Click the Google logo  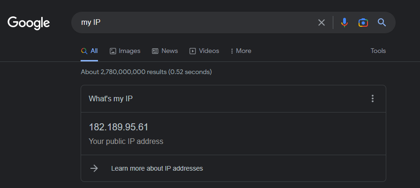click(29, 23)
